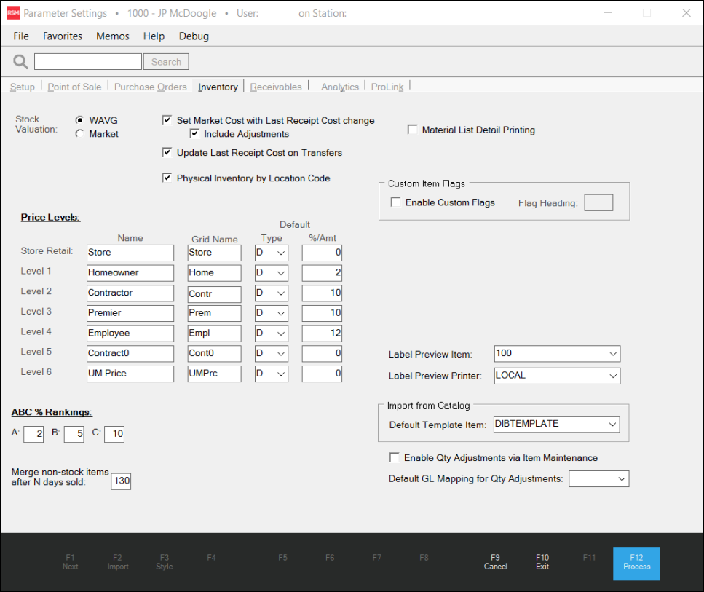The image size is (704, 592).
Task: Open the Store Retail default Type dropdown
Action: tap(271, 253)
